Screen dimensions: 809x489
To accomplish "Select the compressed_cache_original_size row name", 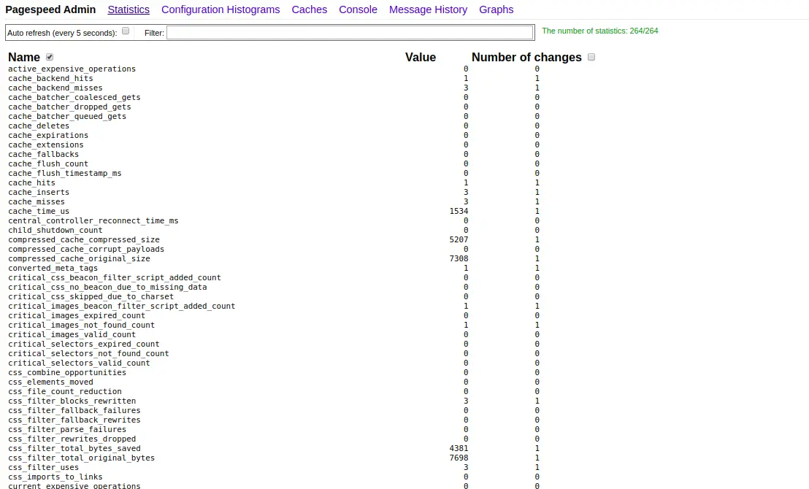I will pyautogui.click(x=79, y=258).
